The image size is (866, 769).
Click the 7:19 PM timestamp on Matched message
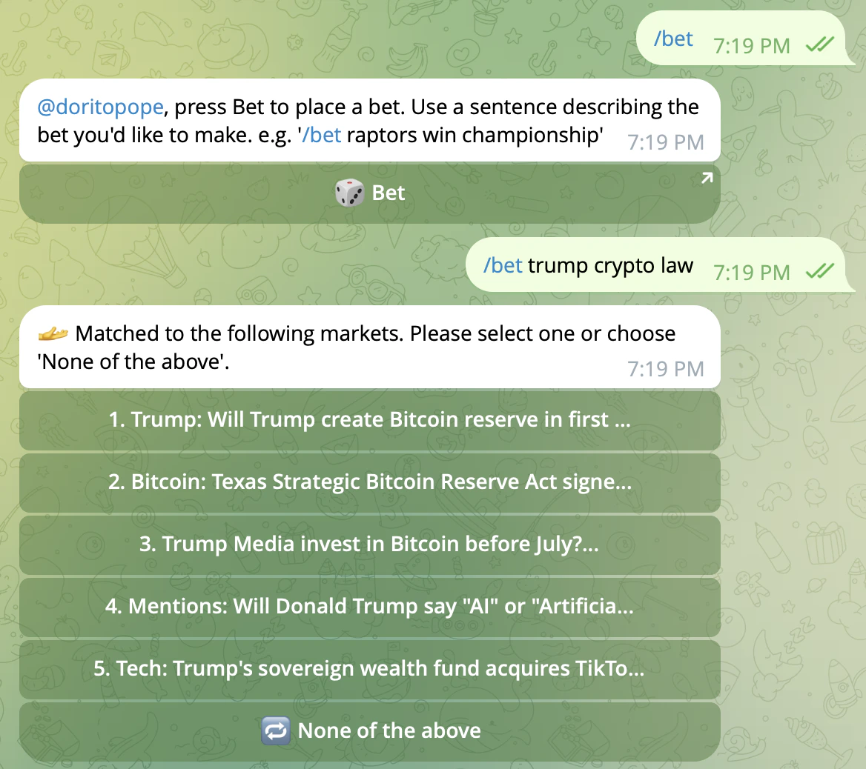[x=666, y=369]
